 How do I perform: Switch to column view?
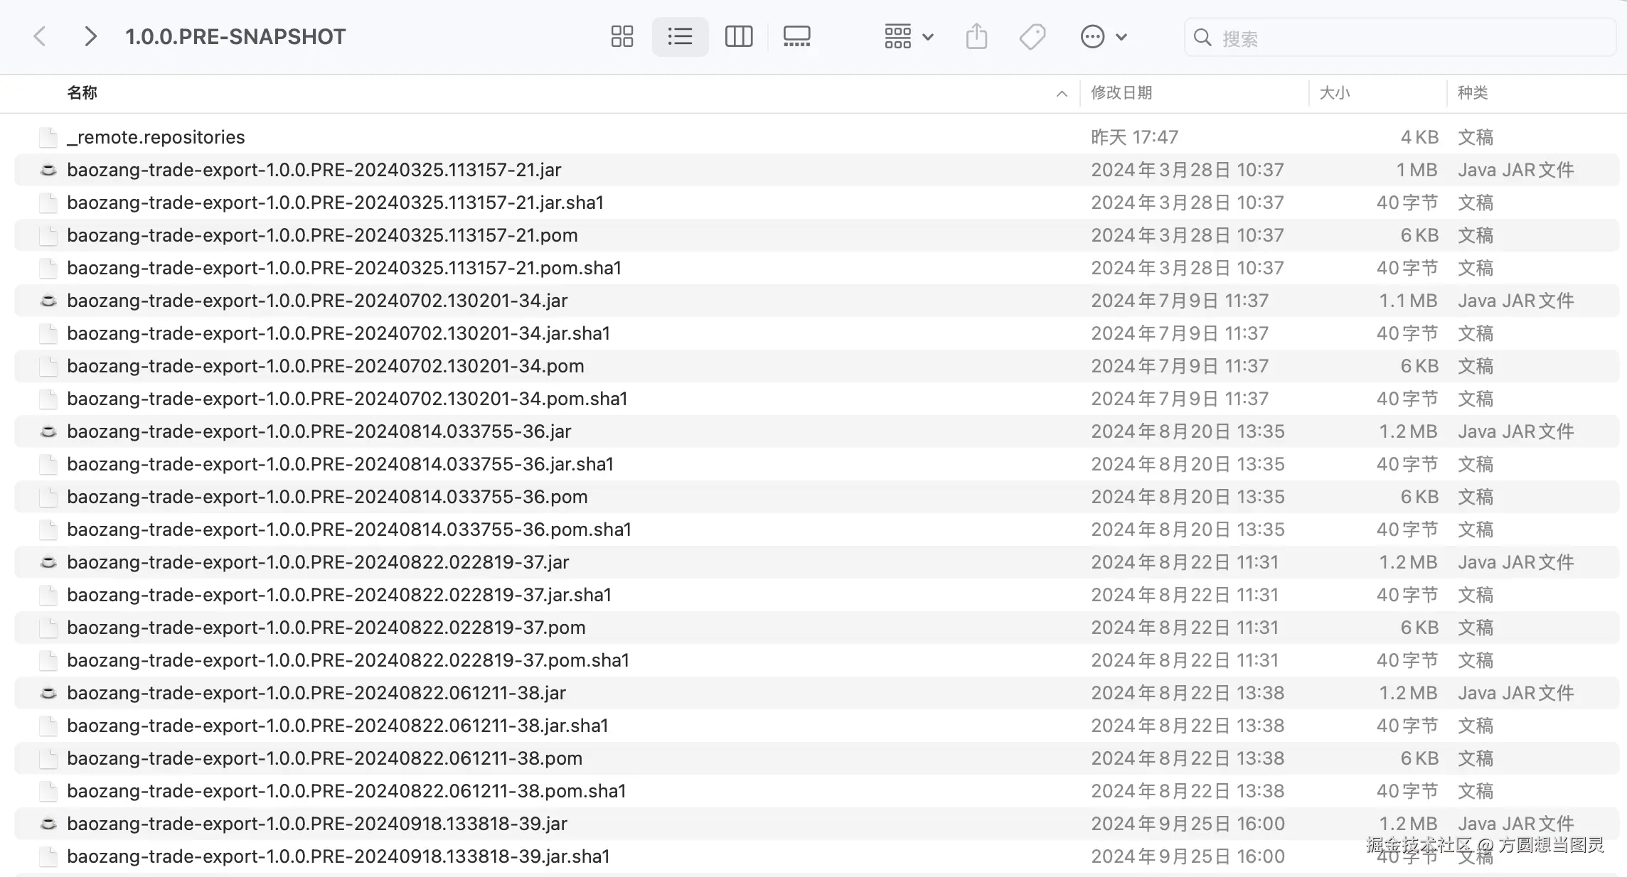738,36
